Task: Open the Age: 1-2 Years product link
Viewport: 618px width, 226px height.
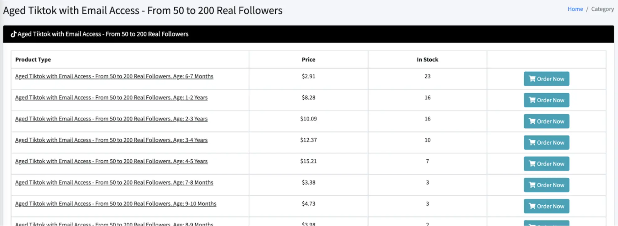Action: [111, 97]
